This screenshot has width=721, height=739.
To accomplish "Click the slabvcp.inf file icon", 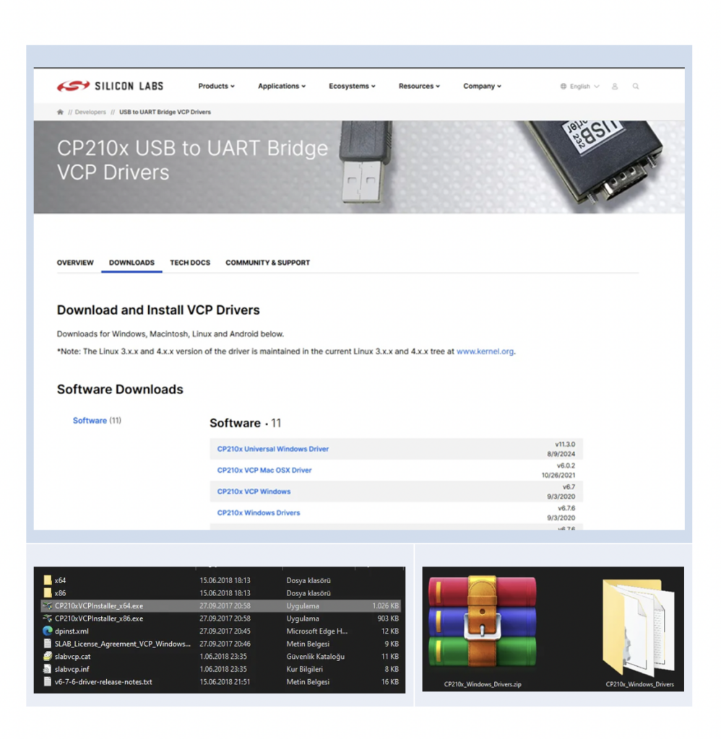I will pos(47,669).
